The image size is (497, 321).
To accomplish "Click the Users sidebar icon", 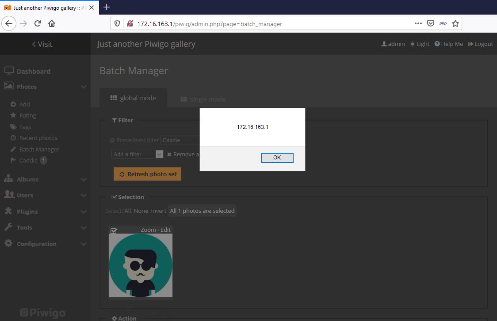I will (9, 194).
